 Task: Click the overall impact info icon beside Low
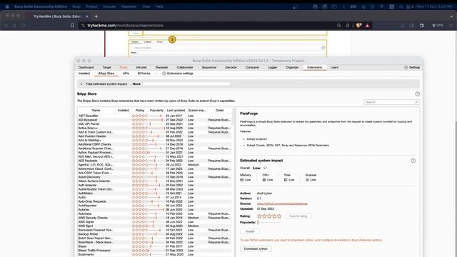coord(265,168)
